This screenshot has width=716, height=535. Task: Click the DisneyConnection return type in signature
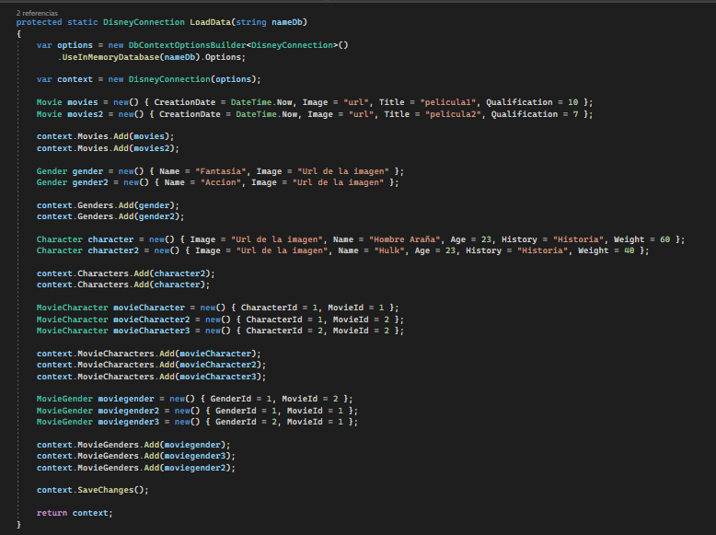click(144, 22)
